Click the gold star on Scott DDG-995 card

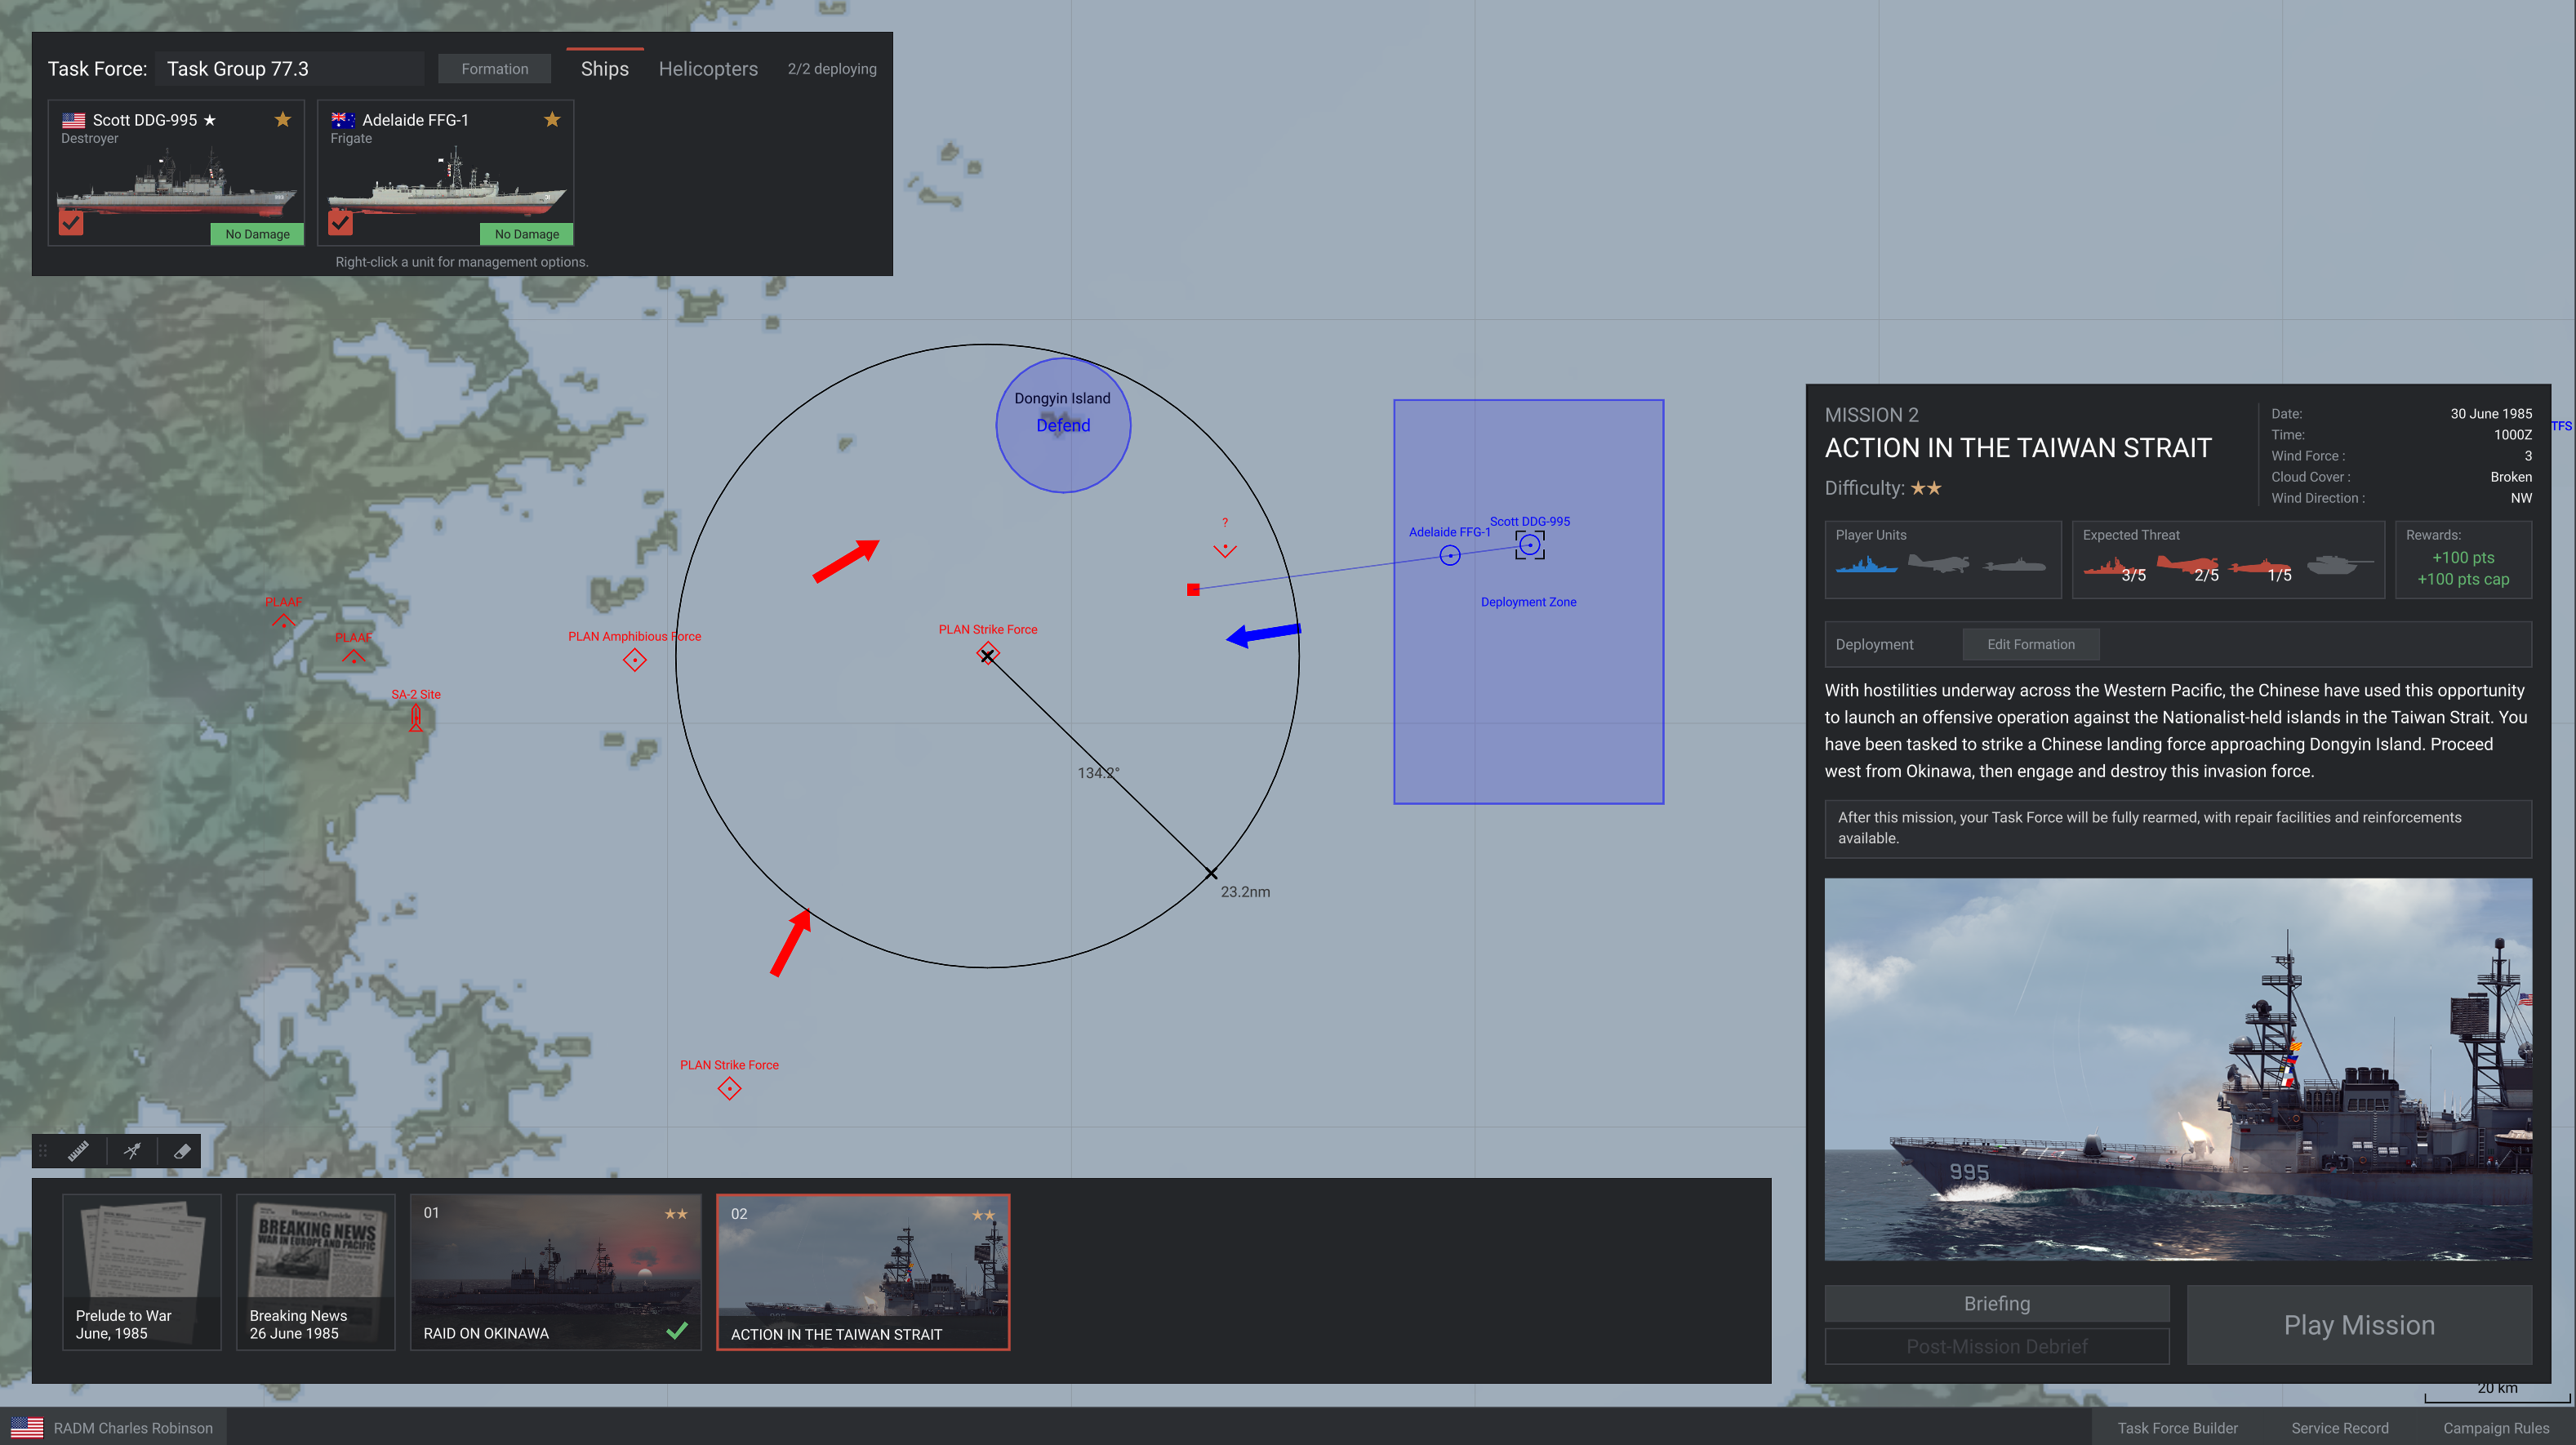(x=283, y=119)
